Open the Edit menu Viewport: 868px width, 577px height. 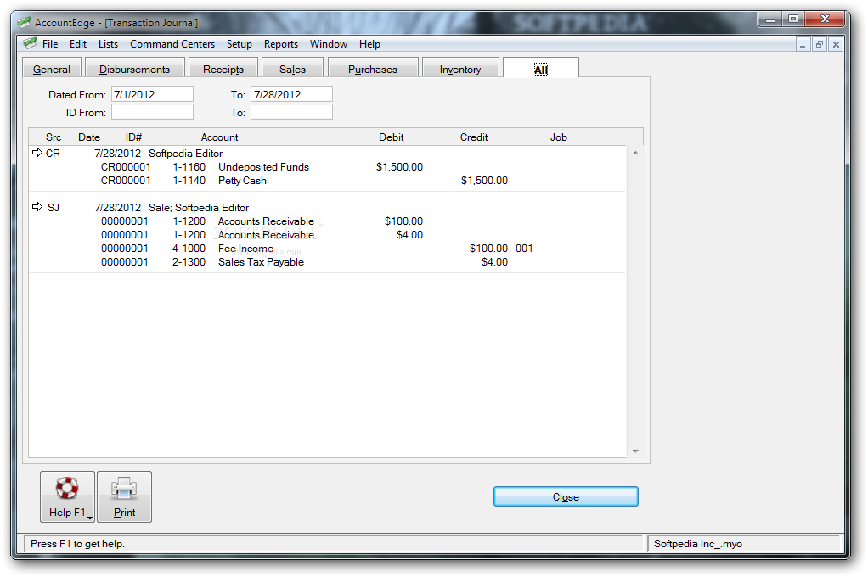(x=78, y=44)
